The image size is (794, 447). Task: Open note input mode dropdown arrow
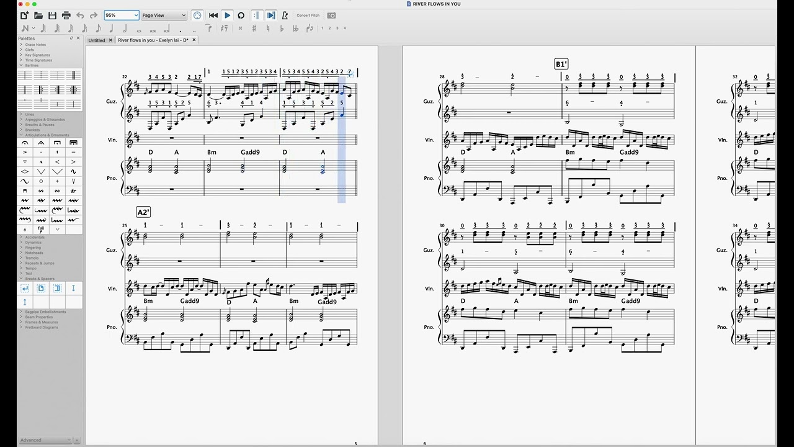coord(33,28)
